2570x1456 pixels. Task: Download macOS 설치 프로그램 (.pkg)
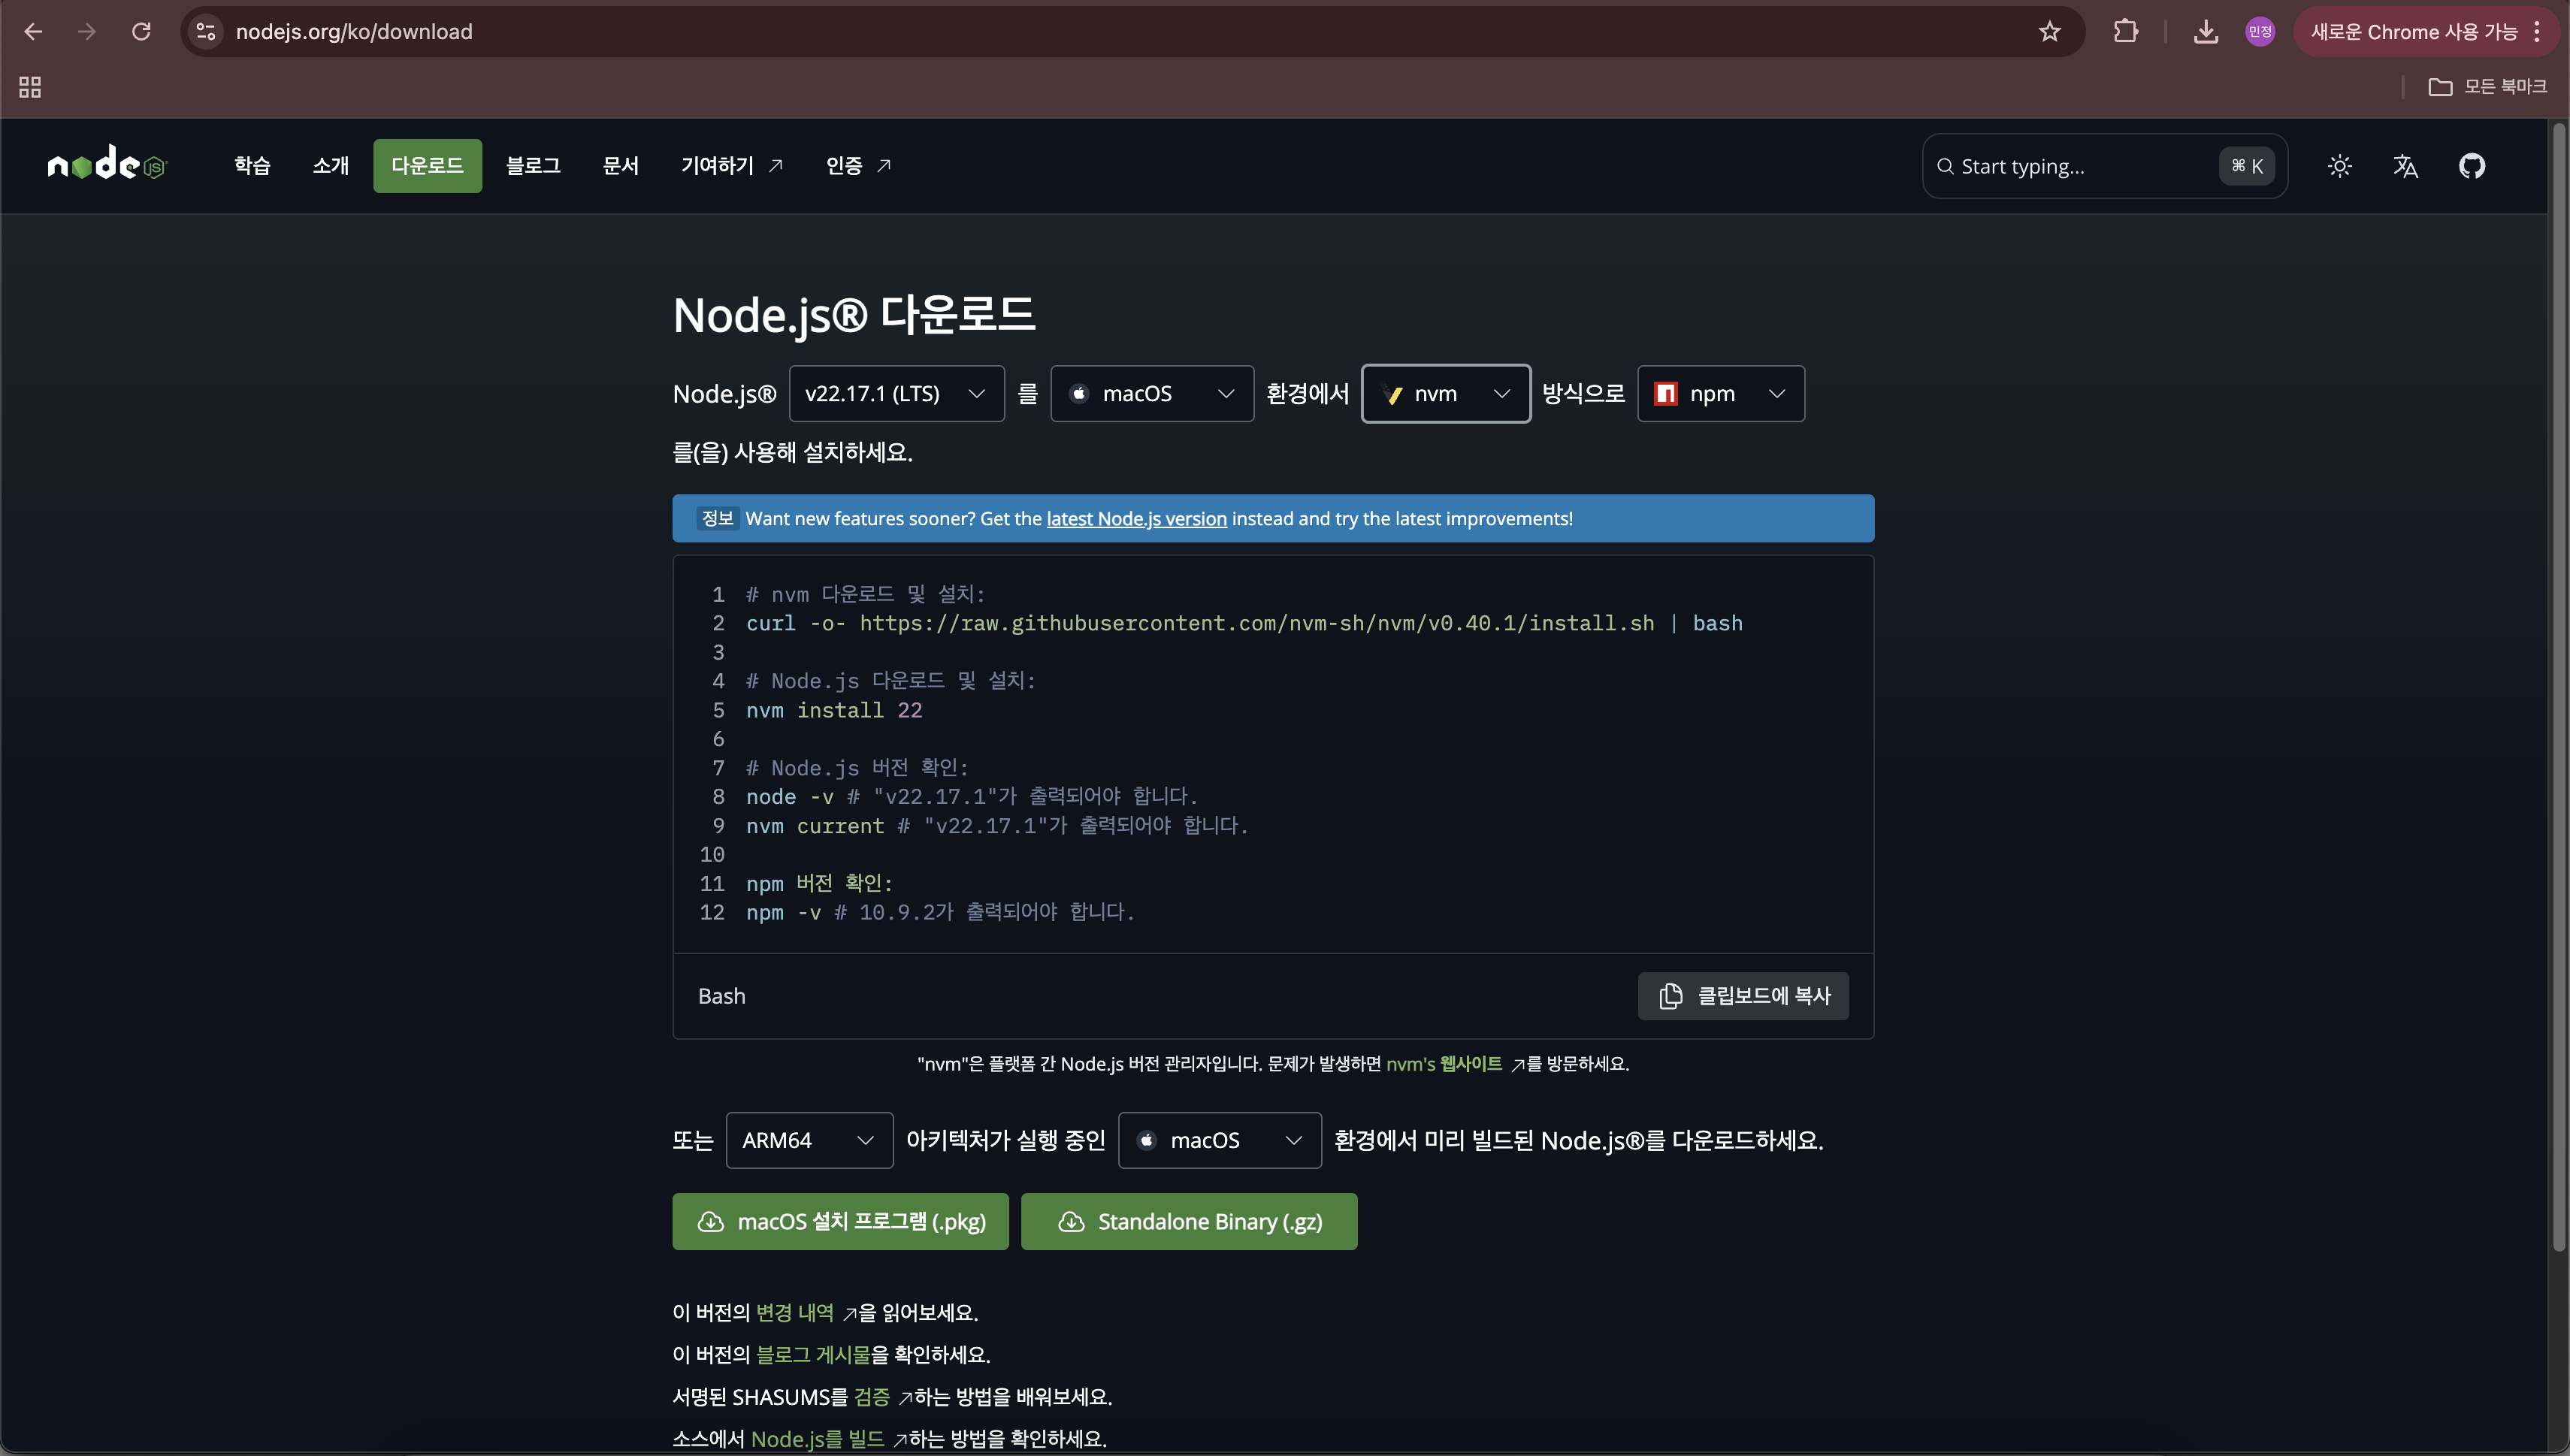[840, 1221]
